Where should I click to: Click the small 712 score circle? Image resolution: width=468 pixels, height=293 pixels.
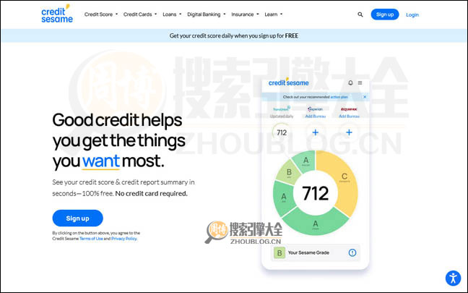(282, 132)
